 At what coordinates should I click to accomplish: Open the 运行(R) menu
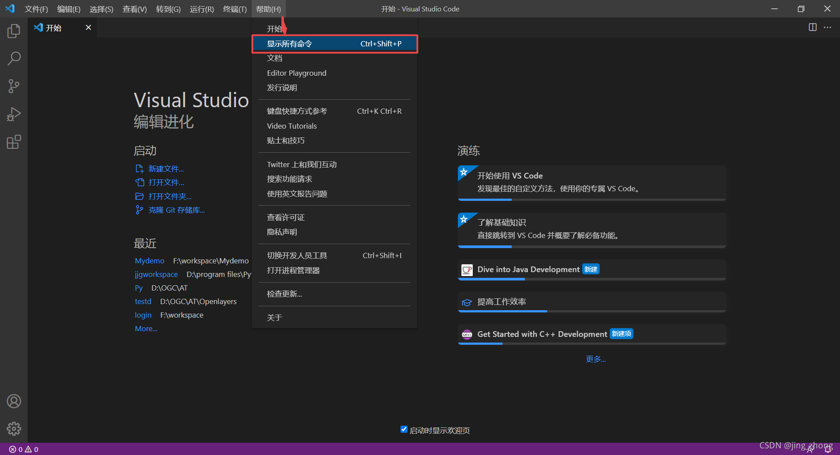tap(202, 9)
